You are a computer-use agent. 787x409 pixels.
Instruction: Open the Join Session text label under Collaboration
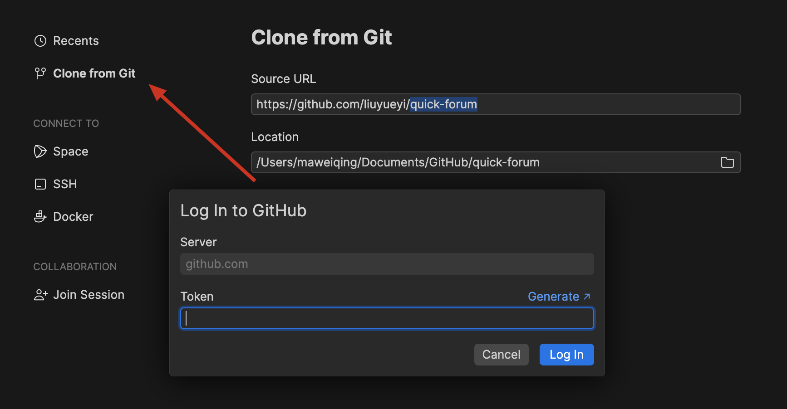(89, 295)
